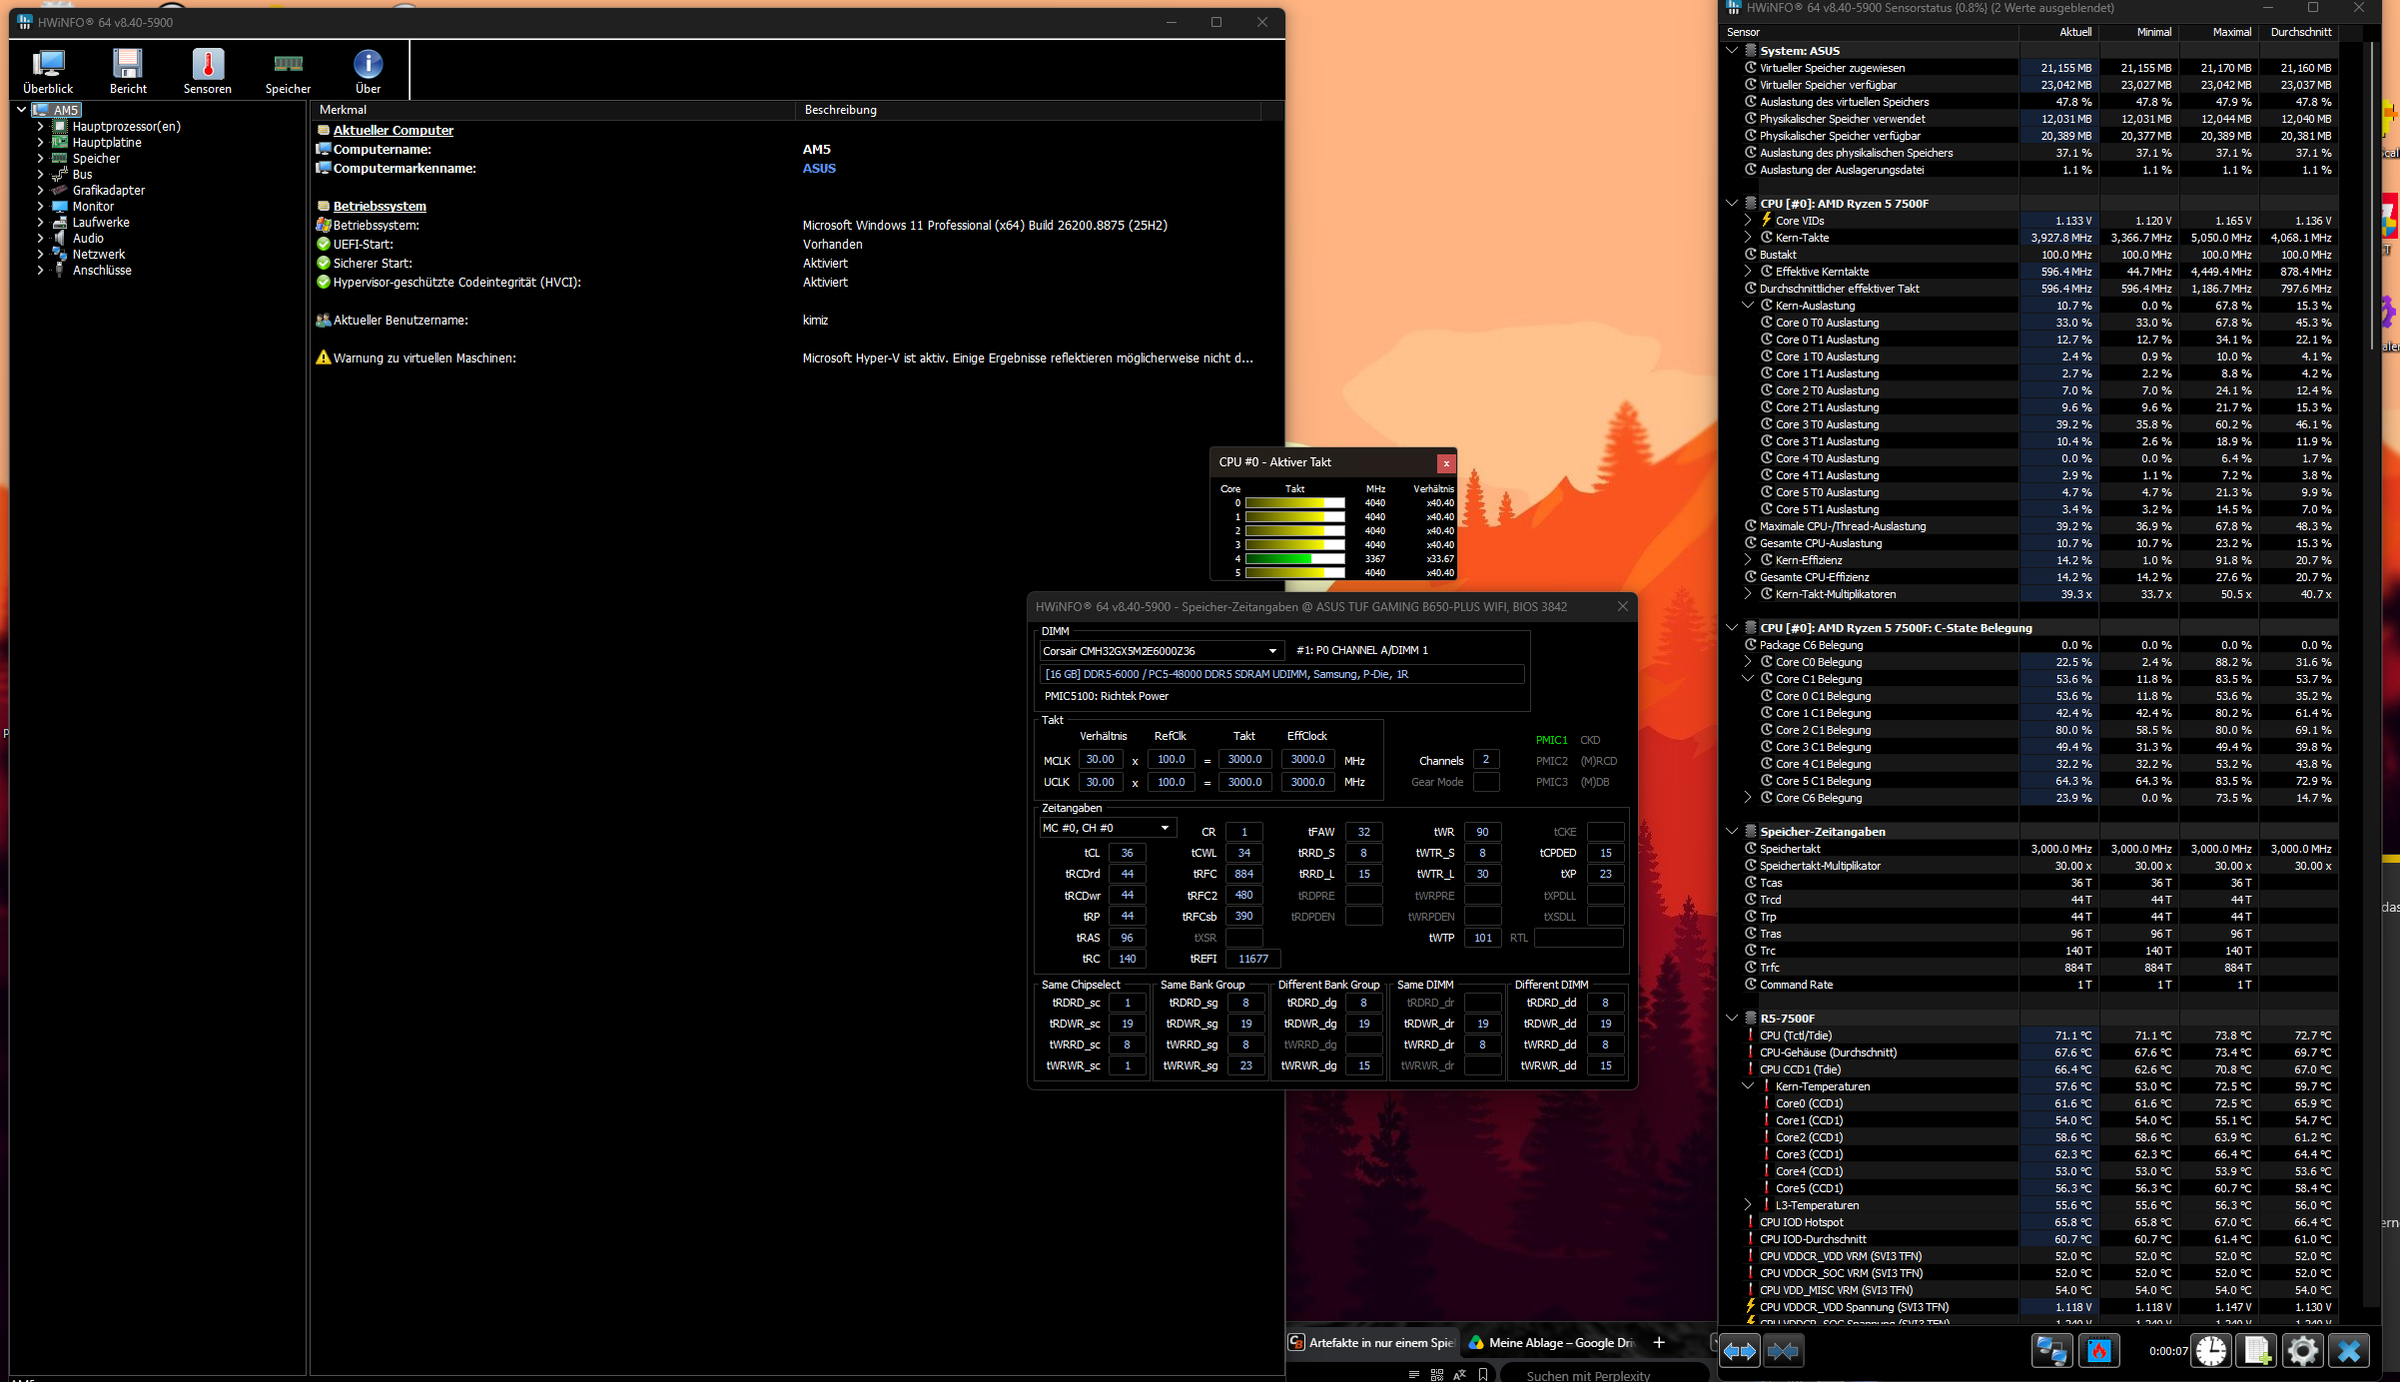Open the network monitors icon in sensor toolbar
The width and height of the screenshot is (2400, 1382).
click(x=2051, y=1351)
